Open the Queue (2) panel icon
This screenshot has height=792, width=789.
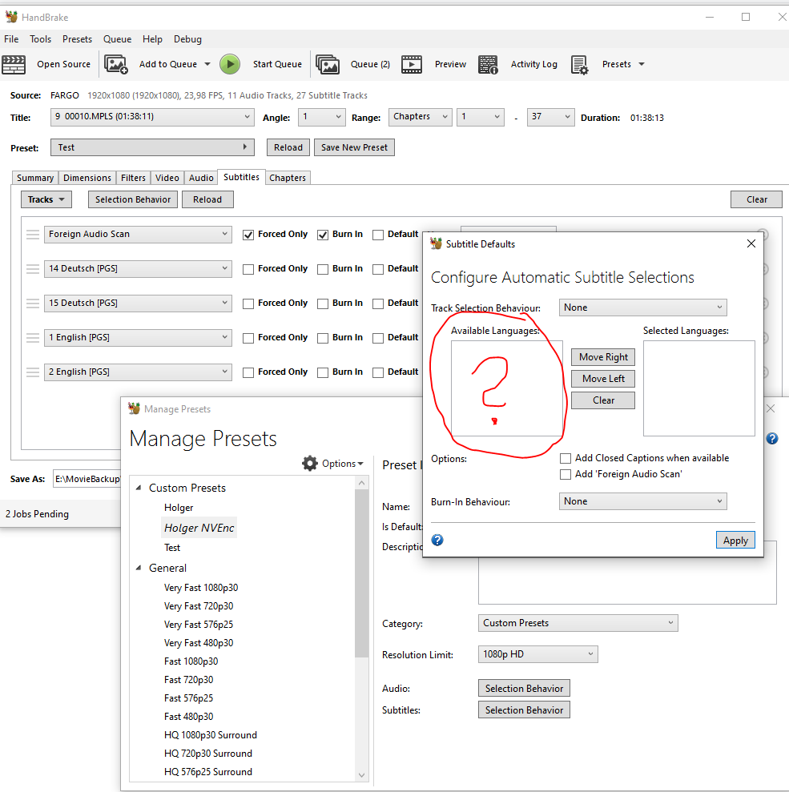point(328,64)
